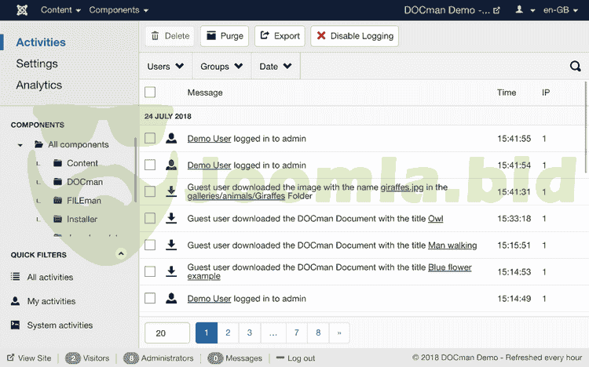The height and width of the screenshot is (367, 589).
Task: Open the galleries/animals/Giraffes folder link
Action: tap(236, 196)
